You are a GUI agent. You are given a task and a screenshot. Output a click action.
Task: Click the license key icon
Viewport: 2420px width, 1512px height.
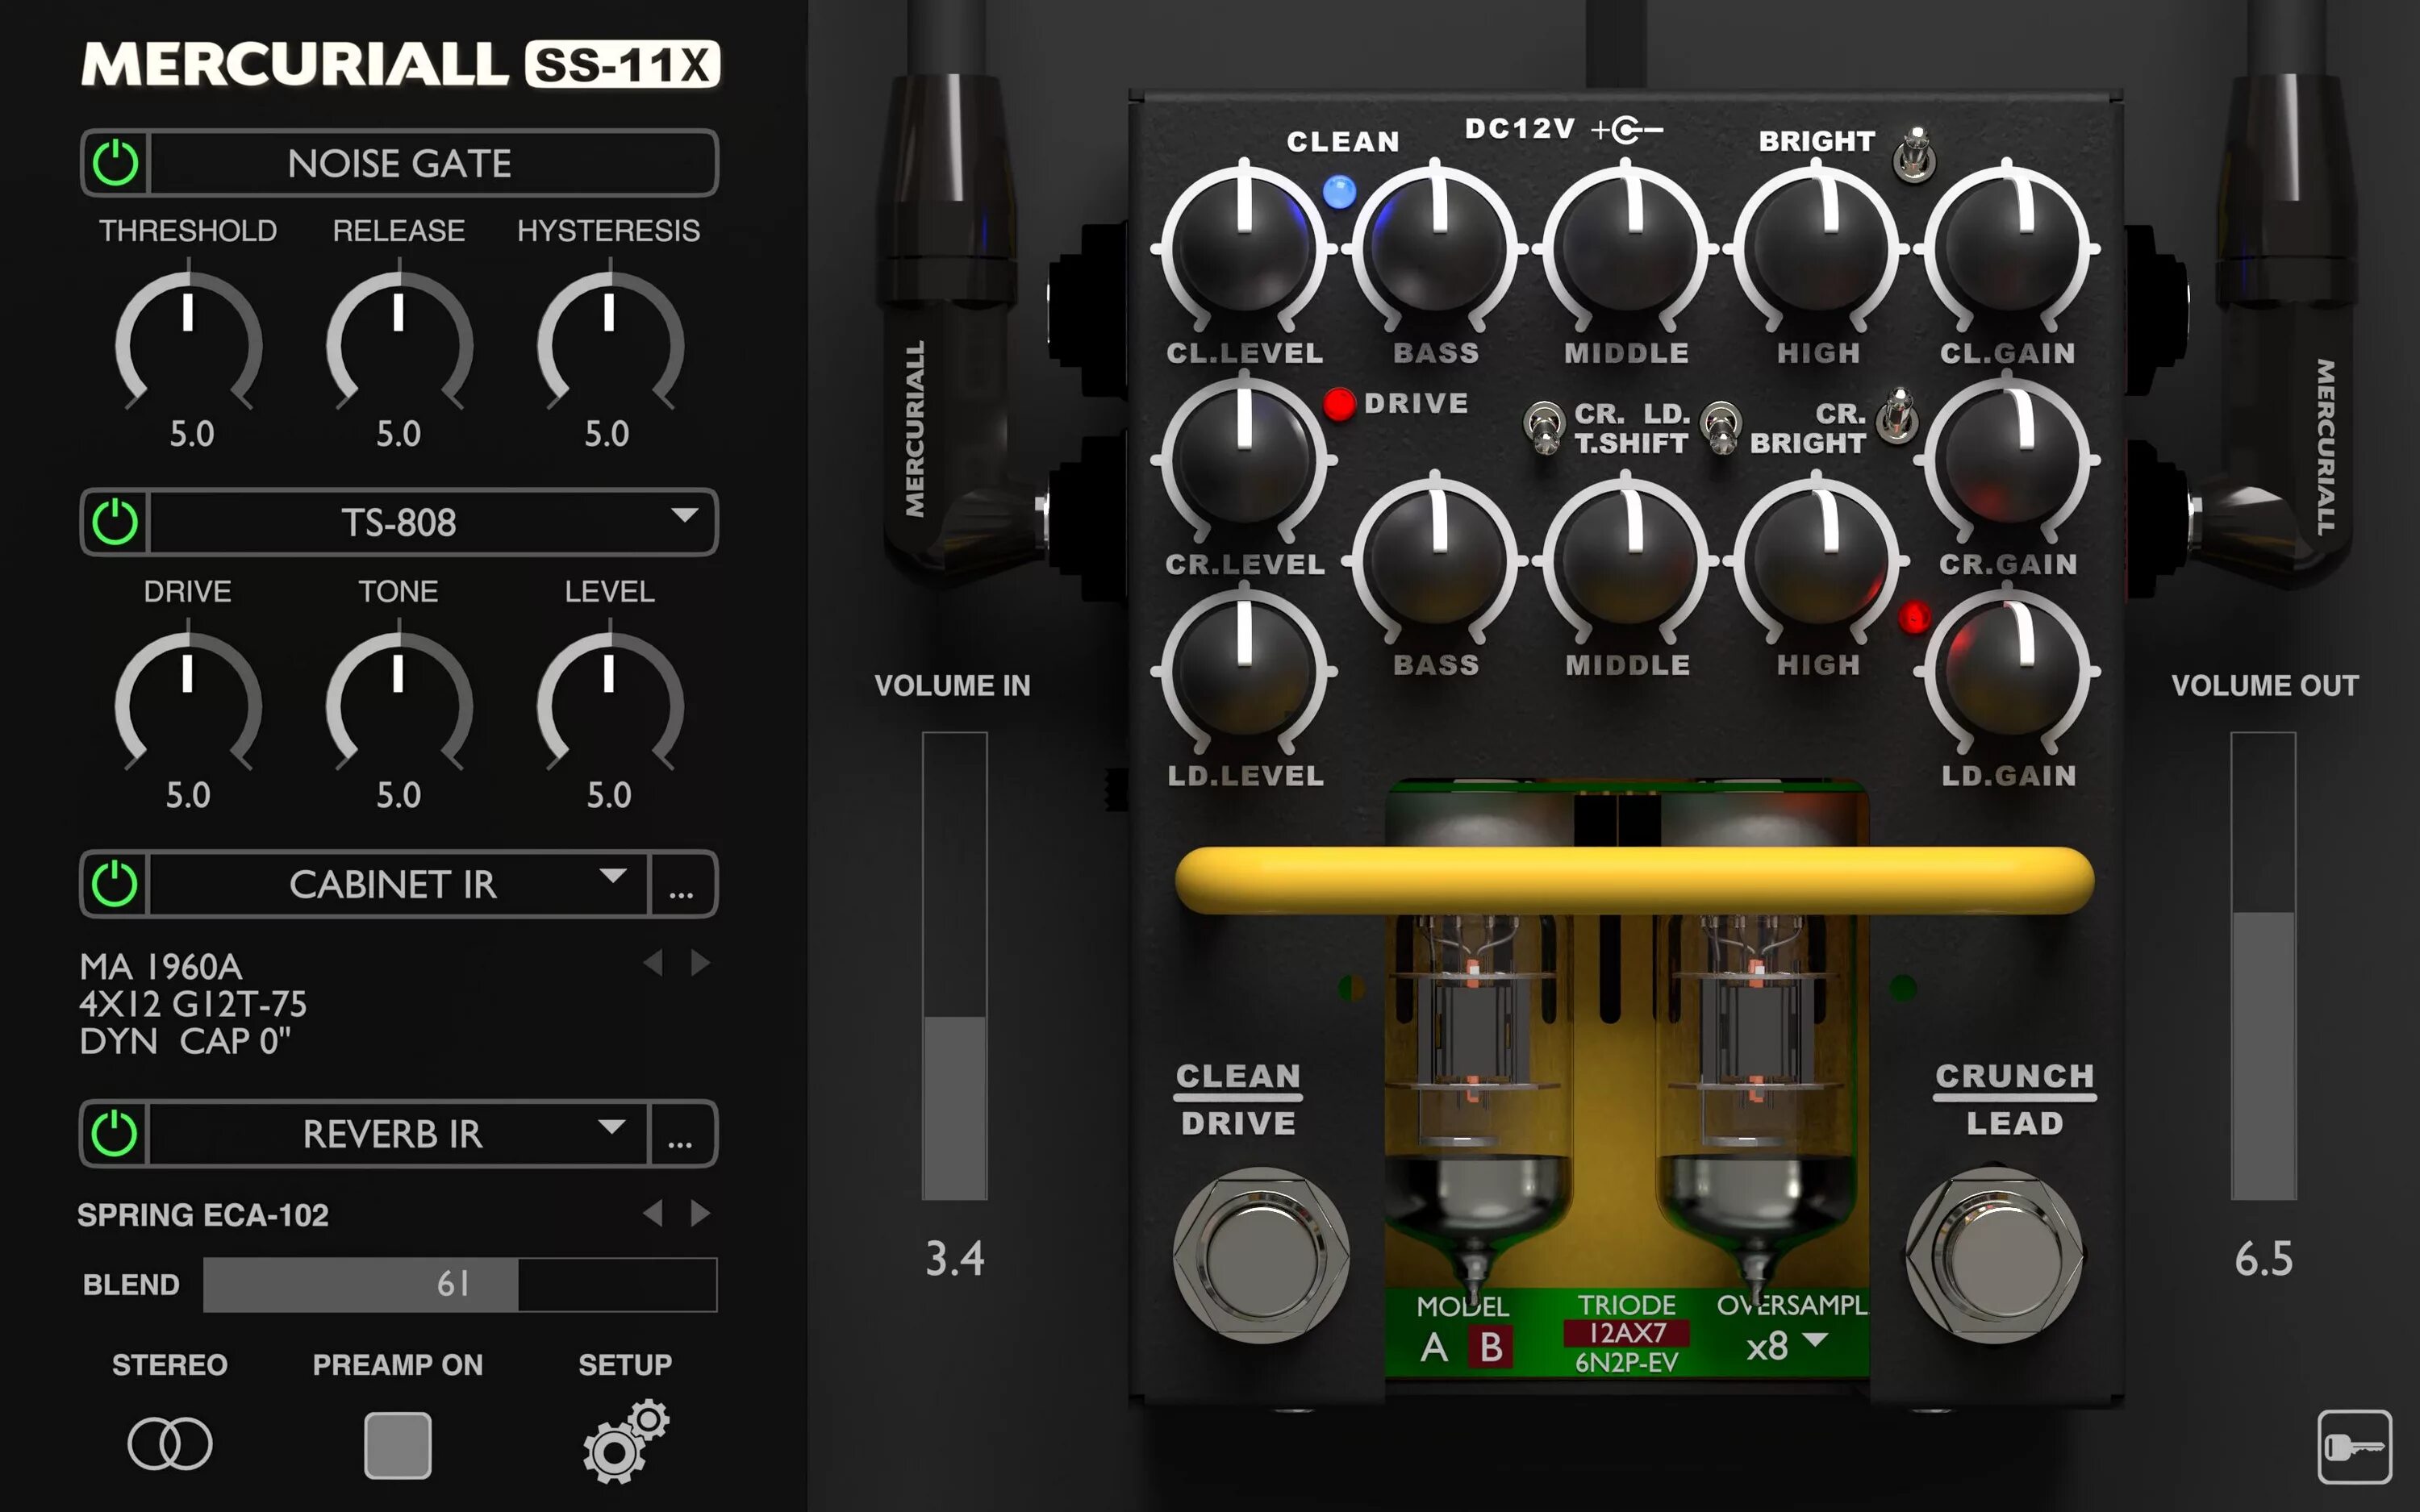2354,1447
